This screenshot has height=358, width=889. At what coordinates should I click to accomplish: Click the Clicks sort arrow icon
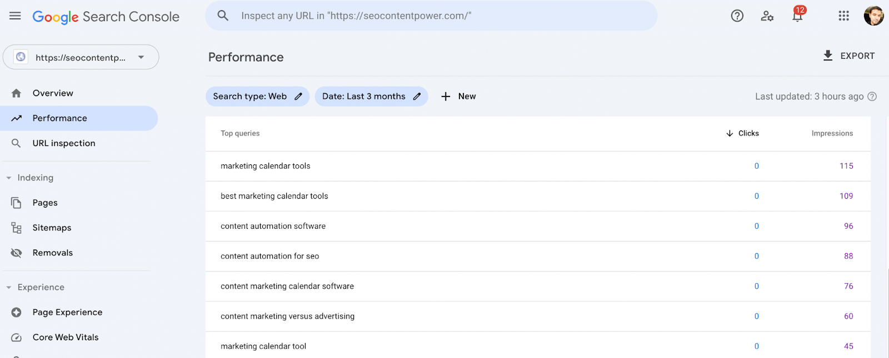730,133
